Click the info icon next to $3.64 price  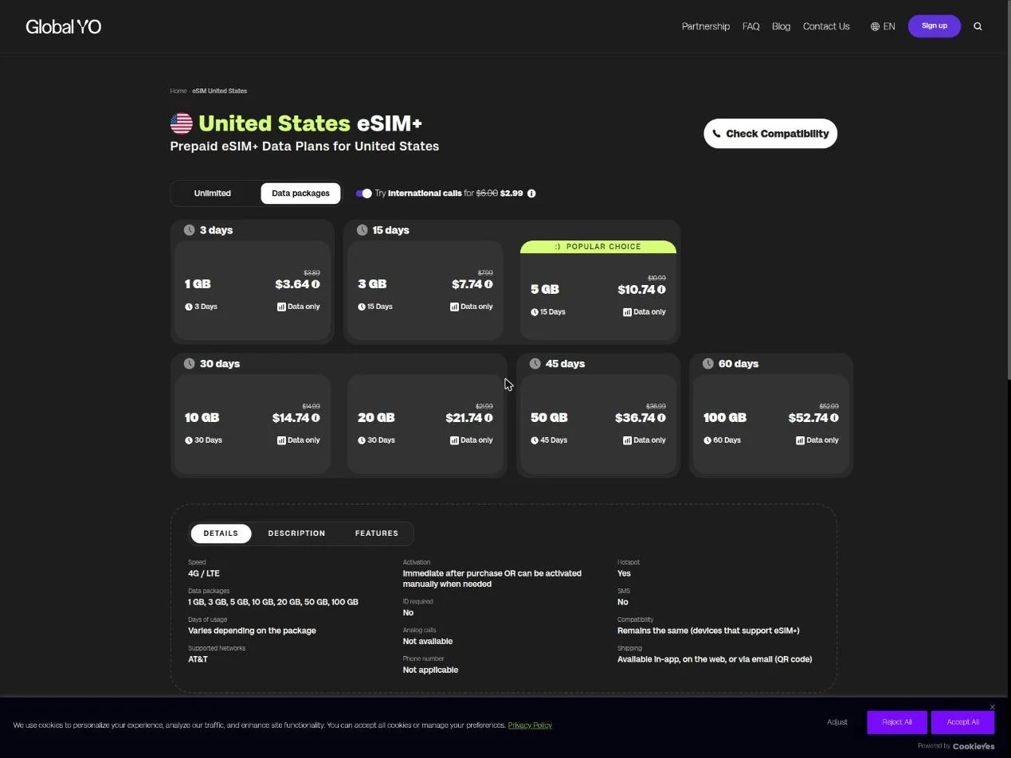pyautogui.click(x=315, y=284)
